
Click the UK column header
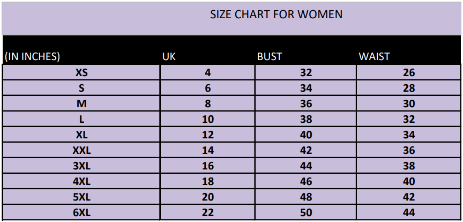tap(169, 56)
